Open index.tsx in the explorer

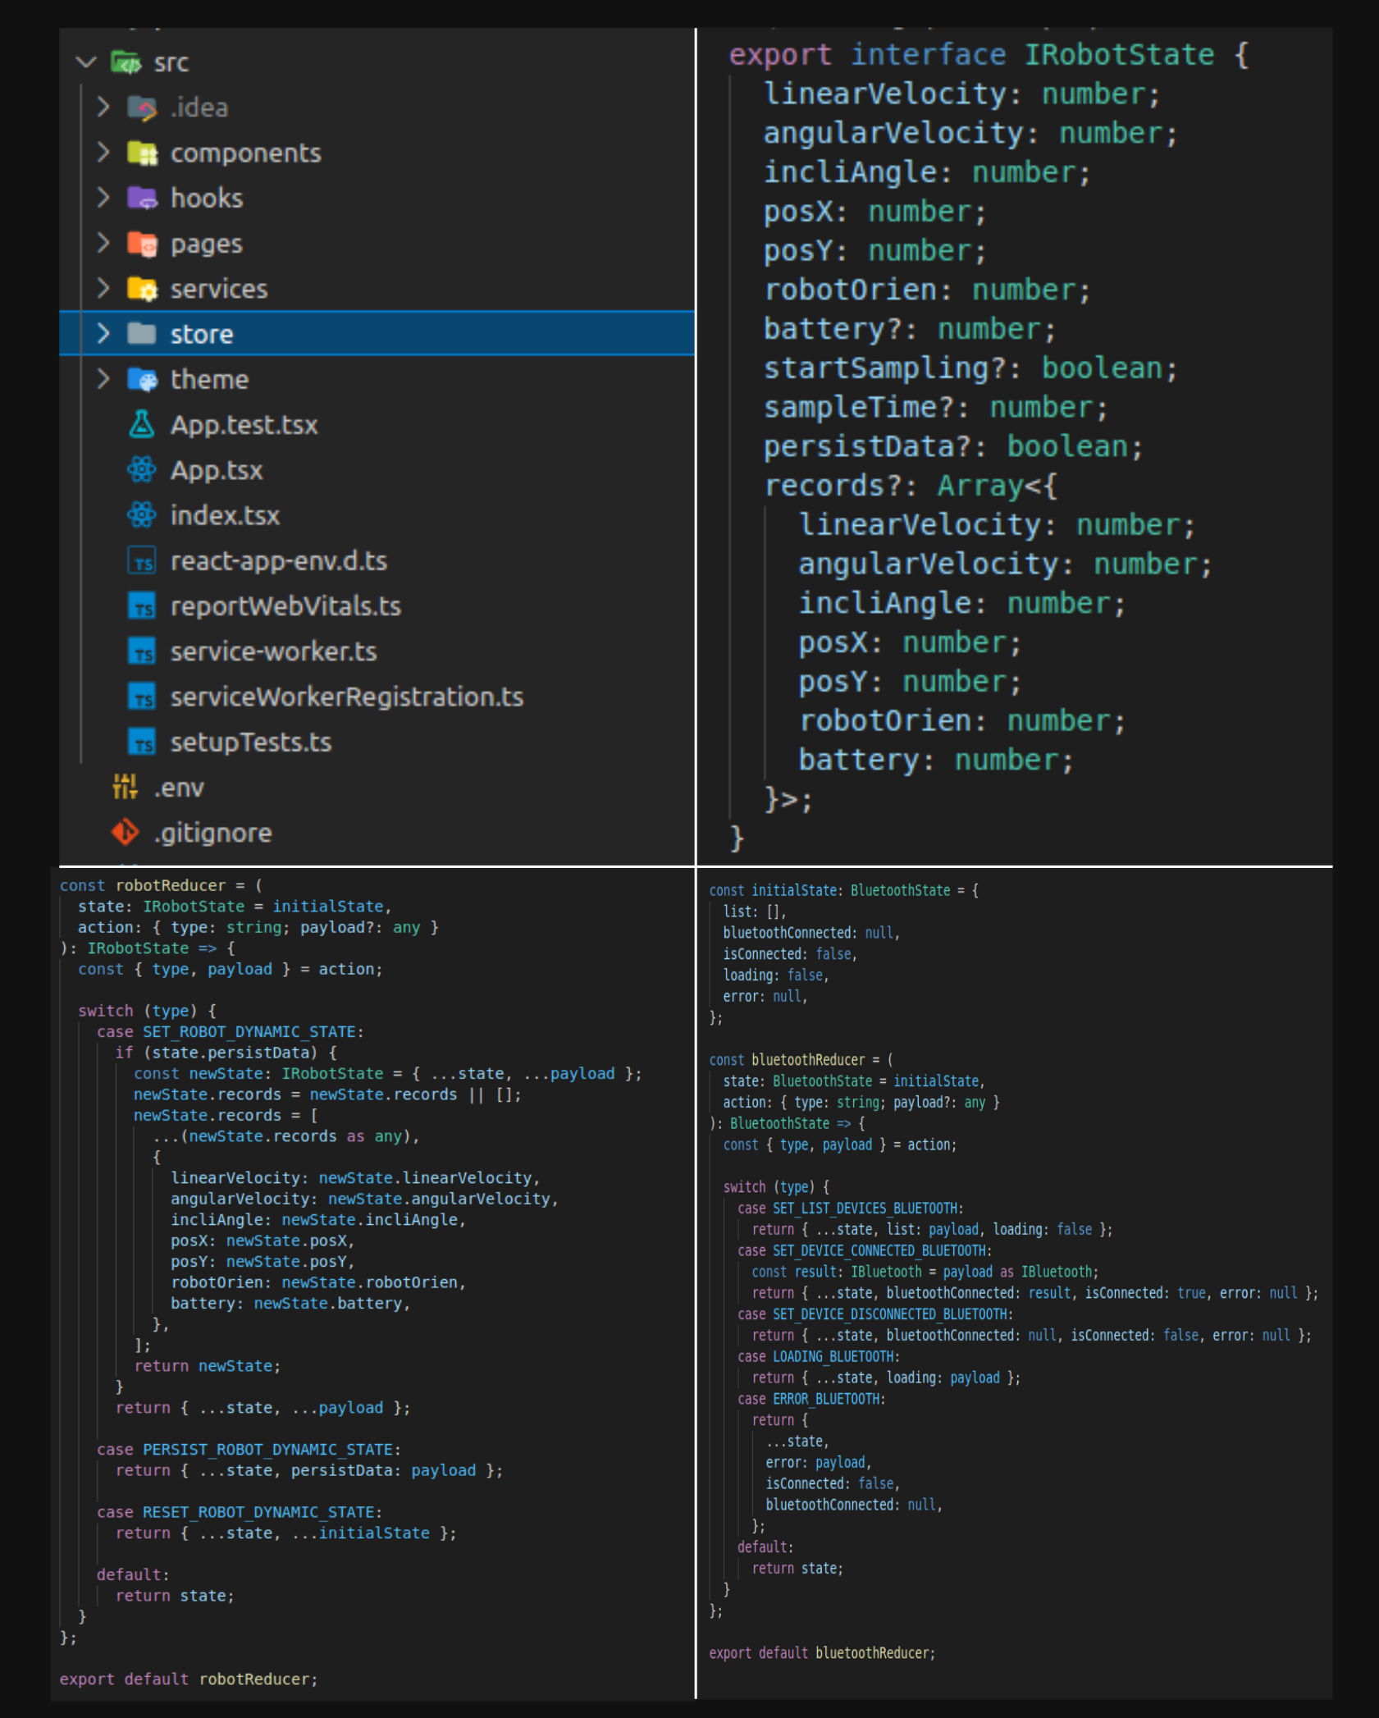click(x=224, y=516)
